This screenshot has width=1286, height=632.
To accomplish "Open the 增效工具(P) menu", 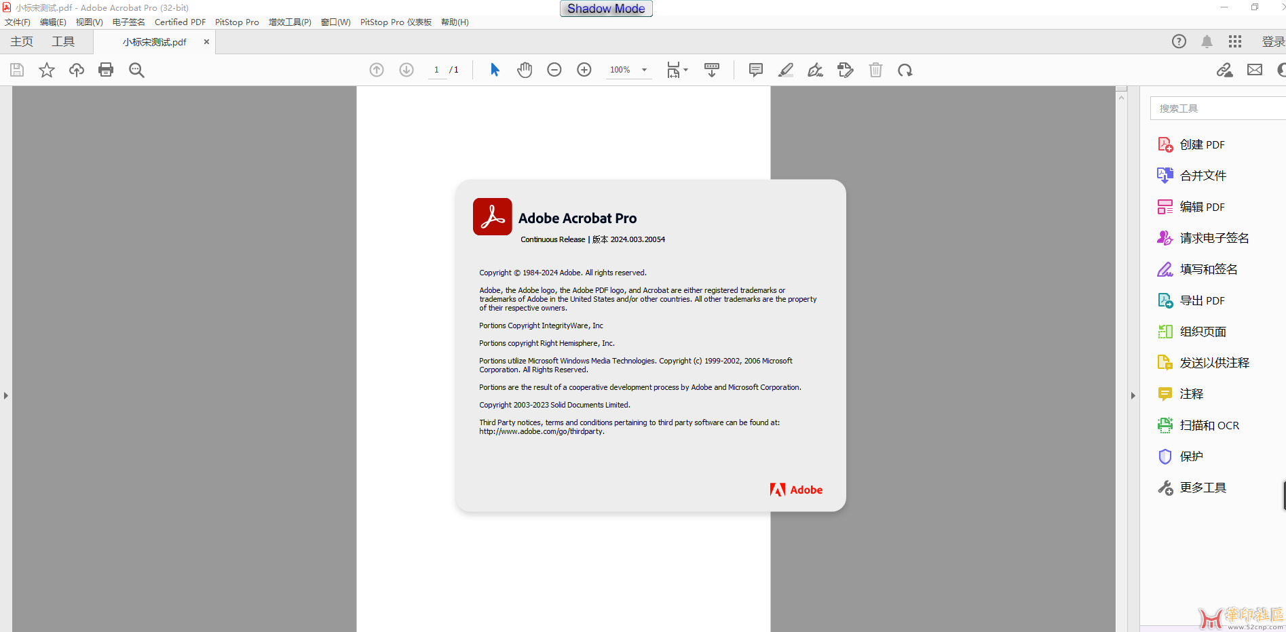I will (290, 22).
